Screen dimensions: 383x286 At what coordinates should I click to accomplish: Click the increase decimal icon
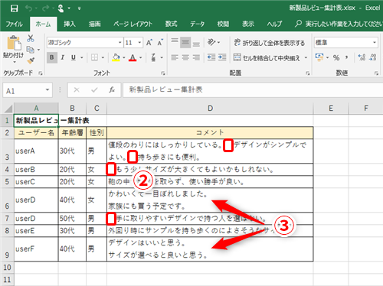[x=362, y=57]
